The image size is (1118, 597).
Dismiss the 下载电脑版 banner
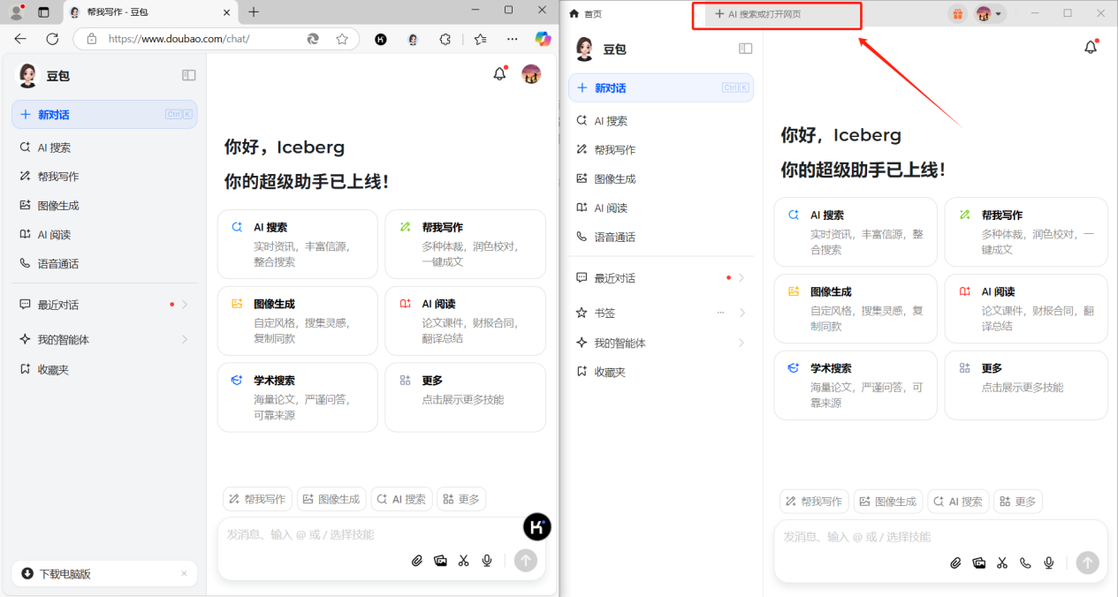[184, 574]
